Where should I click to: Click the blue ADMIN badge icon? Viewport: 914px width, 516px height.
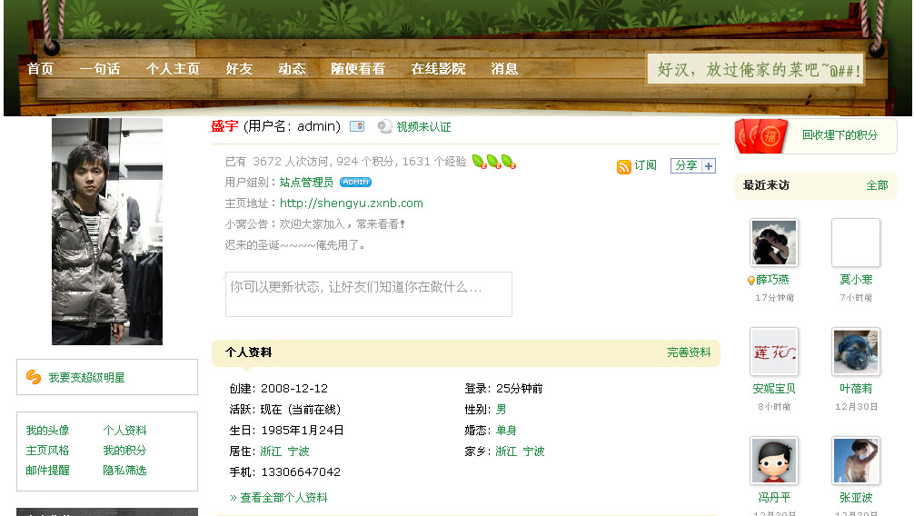click(x=355, y=182)
